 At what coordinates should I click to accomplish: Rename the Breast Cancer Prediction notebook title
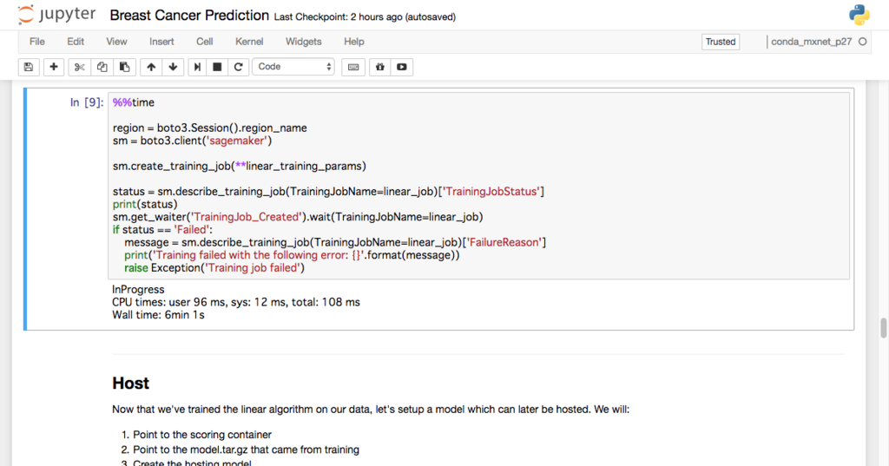(x=189, y=16)
